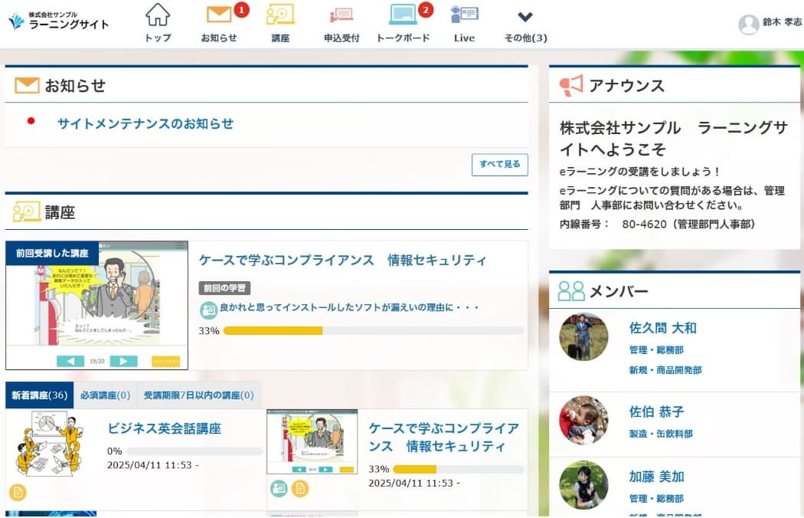The image size is (804, 518).
Task: Open 加藤 美加 profile photo
Action: 583,484
